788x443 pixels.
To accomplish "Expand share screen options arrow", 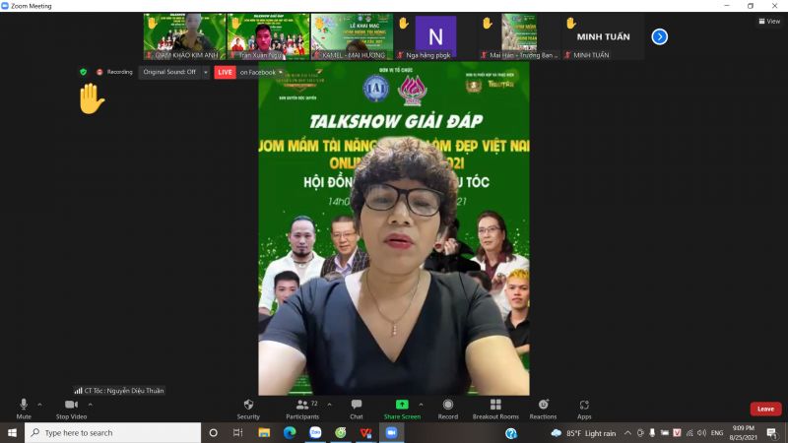I will pyautogui.click(x=421, y=405).
